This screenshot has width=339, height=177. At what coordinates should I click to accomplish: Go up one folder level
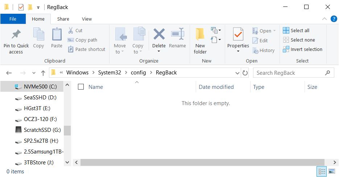coord(43,73)
